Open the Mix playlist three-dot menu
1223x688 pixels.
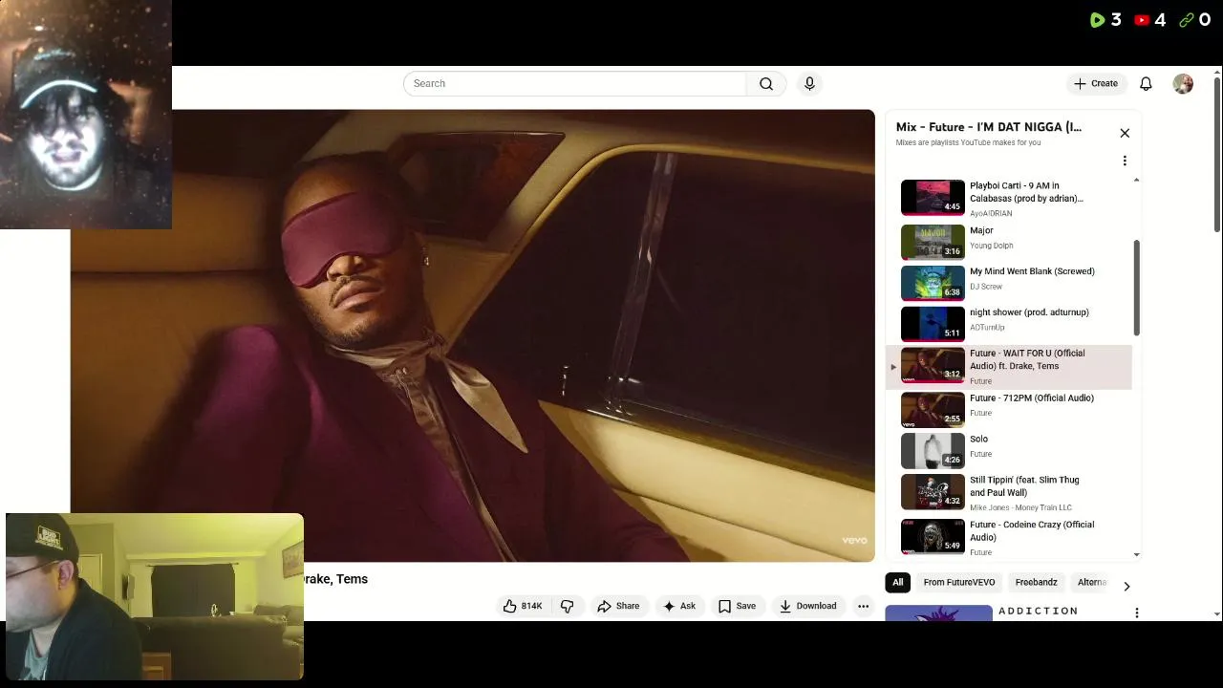(1125, 161)
